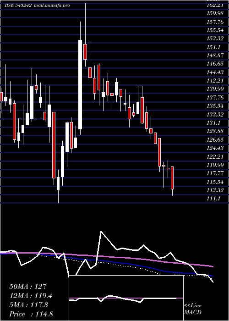This screenshot has height=321, width=229.
Task: Select the 157.76 price axis label
Action: pyautogui.click(x=215, y=22)
